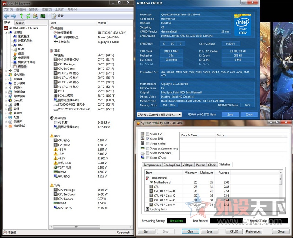Click the Preferences button
This screenshot has height=238, width=293.
253,231
